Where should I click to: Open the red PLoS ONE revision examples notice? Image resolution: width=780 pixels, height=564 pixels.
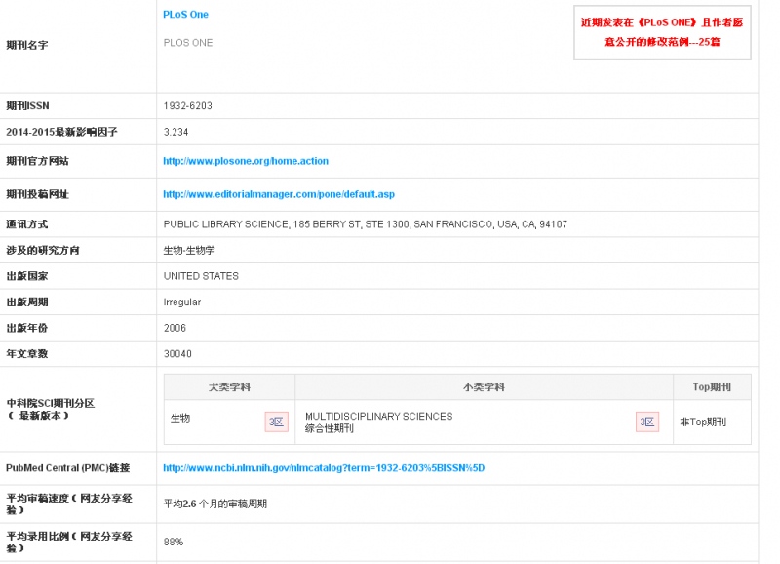[x=662, y=32]
